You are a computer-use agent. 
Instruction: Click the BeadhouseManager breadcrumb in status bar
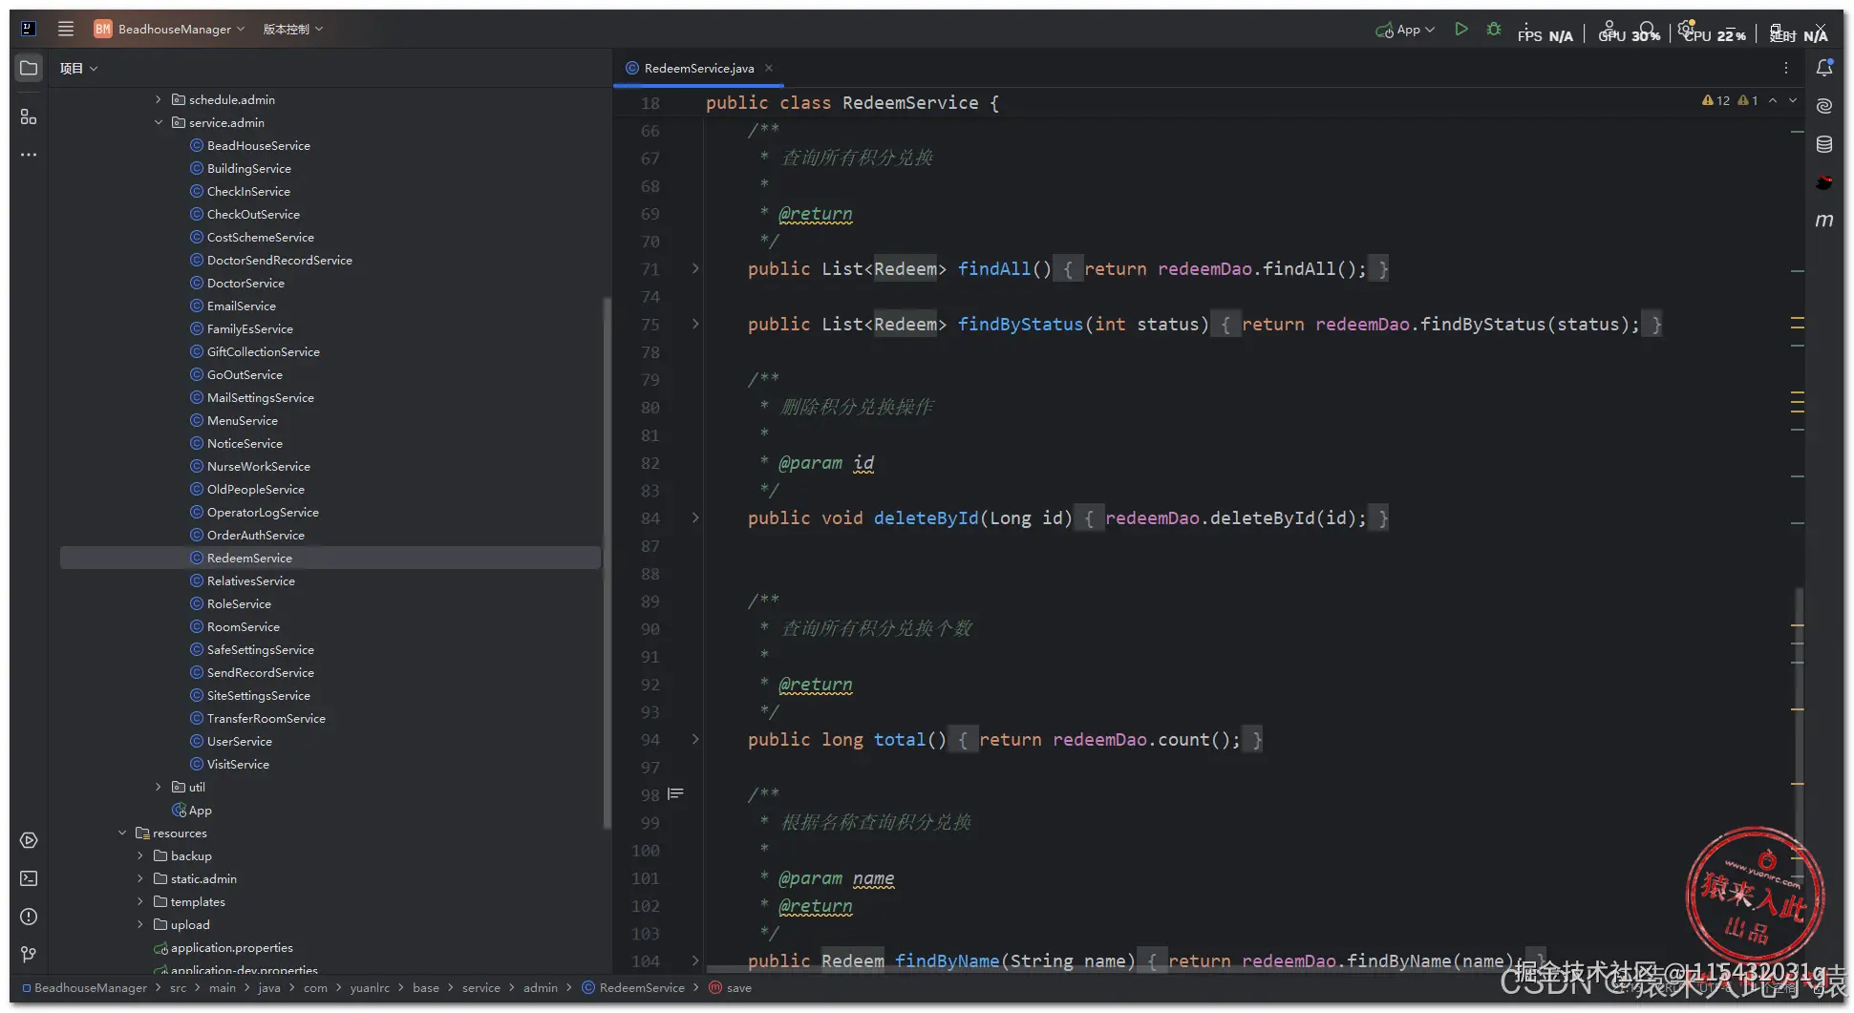point(85,988)
